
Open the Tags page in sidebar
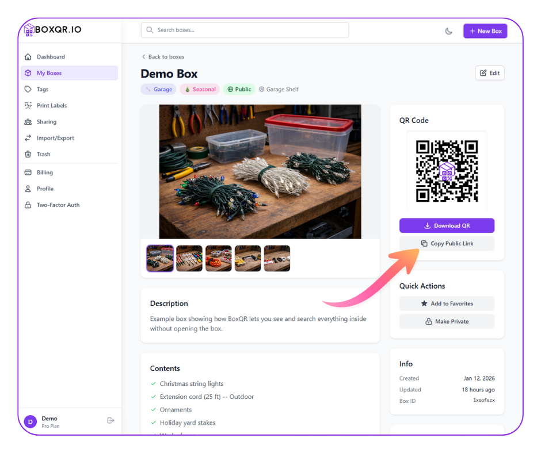click(43, 89)
